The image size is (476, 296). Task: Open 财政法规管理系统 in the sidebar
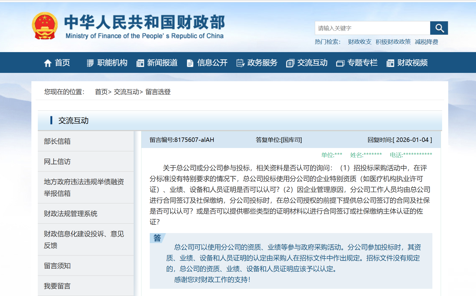[86, 214]
